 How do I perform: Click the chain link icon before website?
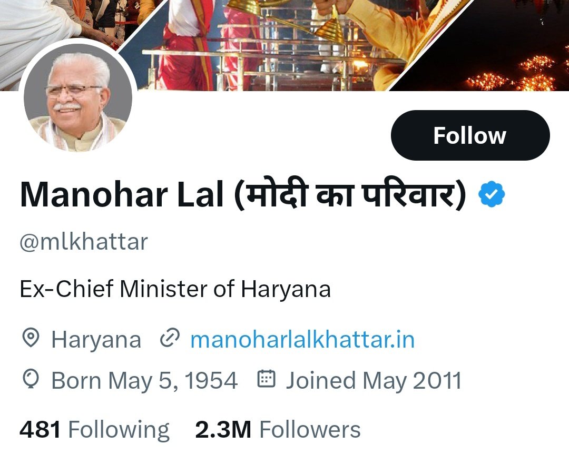pyautogui.click(x=170, y=338)
